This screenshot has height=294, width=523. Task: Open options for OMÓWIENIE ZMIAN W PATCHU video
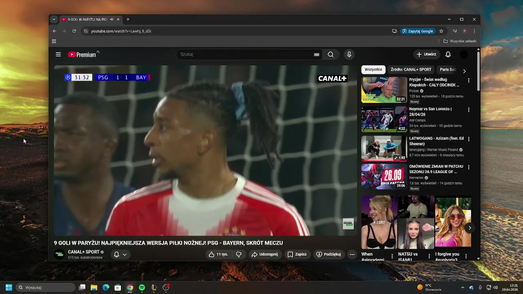(x=469, y=167)
